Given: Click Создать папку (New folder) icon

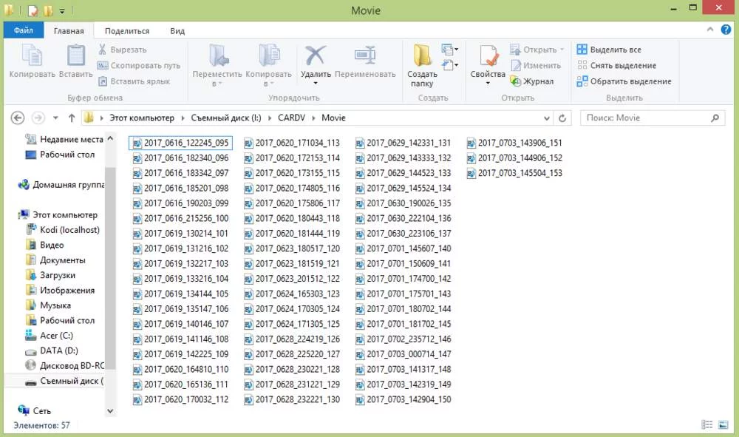Looking at the screenshot, I should click(x=422, y=56).
